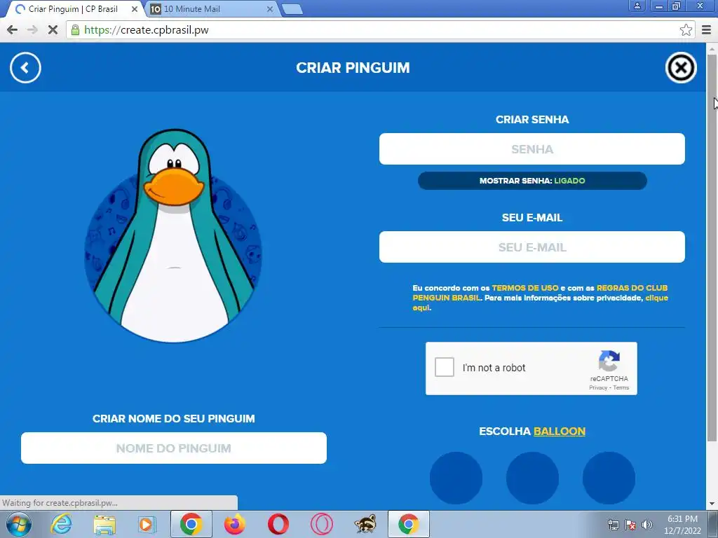This screenshot has width=718, height=538.
Task: Launch Opera from the taskbar
Action: tap(278, 524)
